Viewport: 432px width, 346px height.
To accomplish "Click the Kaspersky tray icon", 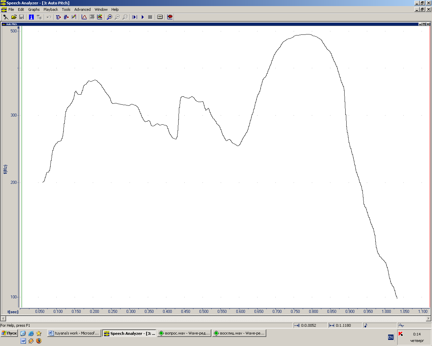I will pyautogui.click(x=401, y=334).
